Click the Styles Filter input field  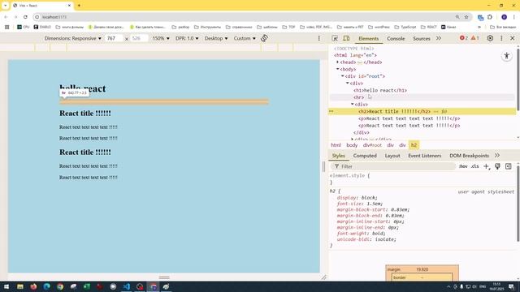click(393, 166)
